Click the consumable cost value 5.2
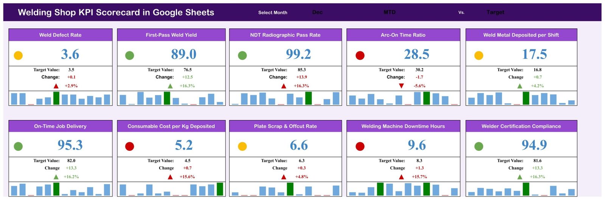Screen dimensions: 605x200 pyautogui.click(x=184, y=145)
